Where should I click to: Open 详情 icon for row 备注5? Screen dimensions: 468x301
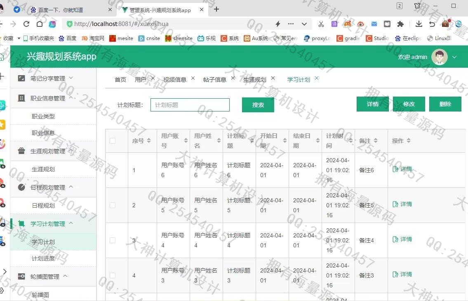click(x=395, y=204)
